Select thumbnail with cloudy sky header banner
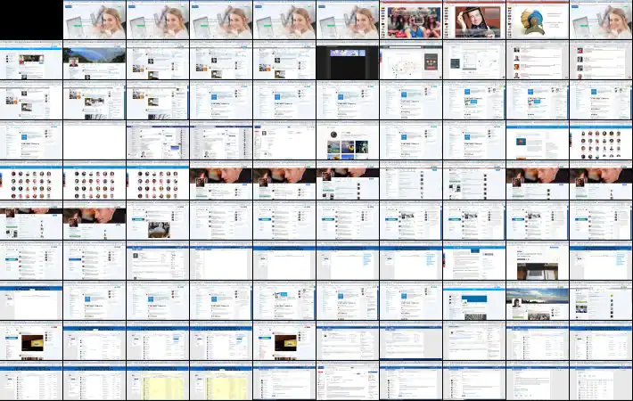 (x=538, y=301)
